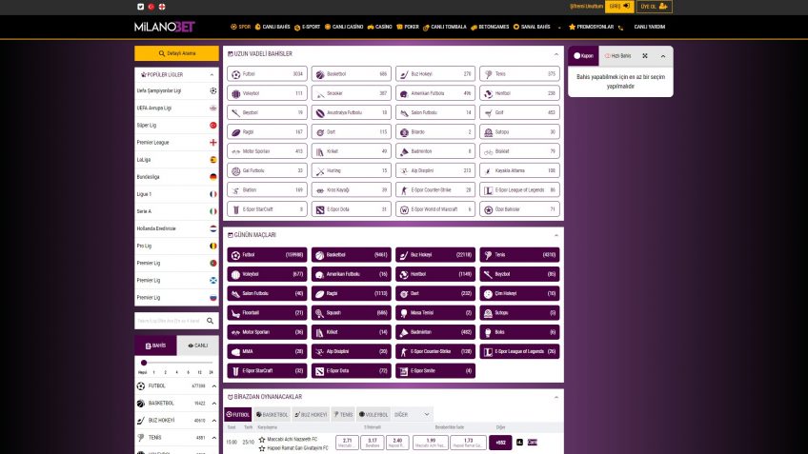Switch to the Canlı live view toggle
The width and height of the screenshot is (808, 454).
(x=197, y=345)
